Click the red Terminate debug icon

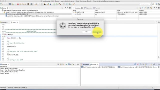click(x=18, y=4)
